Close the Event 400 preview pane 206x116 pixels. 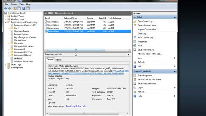[x=128, y=54]
